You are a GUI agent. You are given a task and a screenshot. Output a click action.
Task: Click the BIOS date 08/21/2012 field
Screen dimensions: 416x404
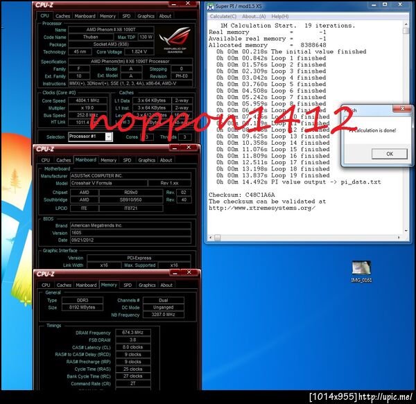click(130, 240)
